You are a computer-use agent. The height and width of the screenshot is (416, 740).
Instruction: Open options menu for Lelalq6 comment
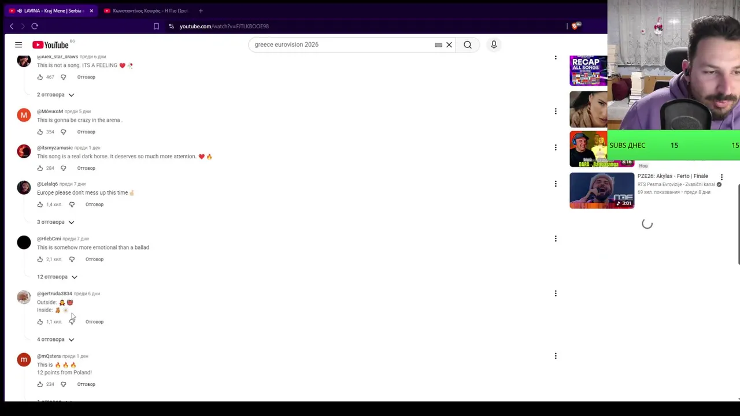click(556, 184)
